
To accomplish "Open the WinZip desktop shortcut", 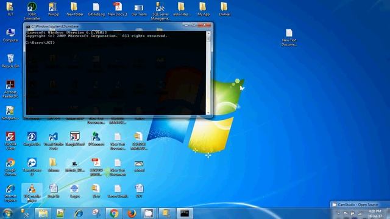I will (53, 9).
